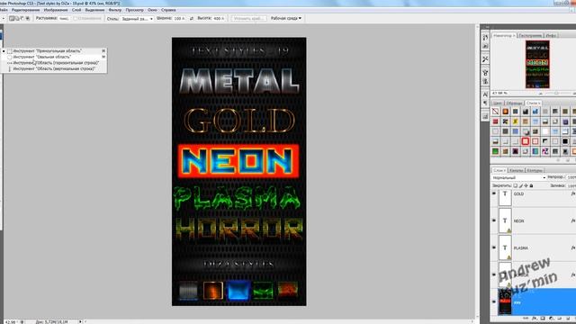Screen dimensions: 576x324
Task: Switch to the Инфо tab
Action: click(x=551, y=36)
